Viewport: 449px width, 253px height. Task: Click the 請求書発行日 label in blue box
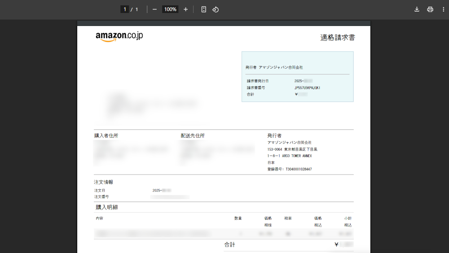[x=258, y=81]
